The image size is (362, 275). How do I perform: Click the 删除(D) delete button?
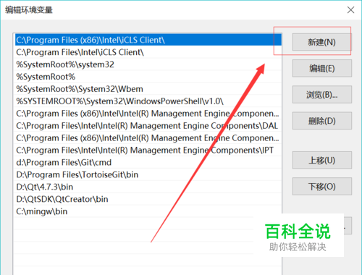322,121
